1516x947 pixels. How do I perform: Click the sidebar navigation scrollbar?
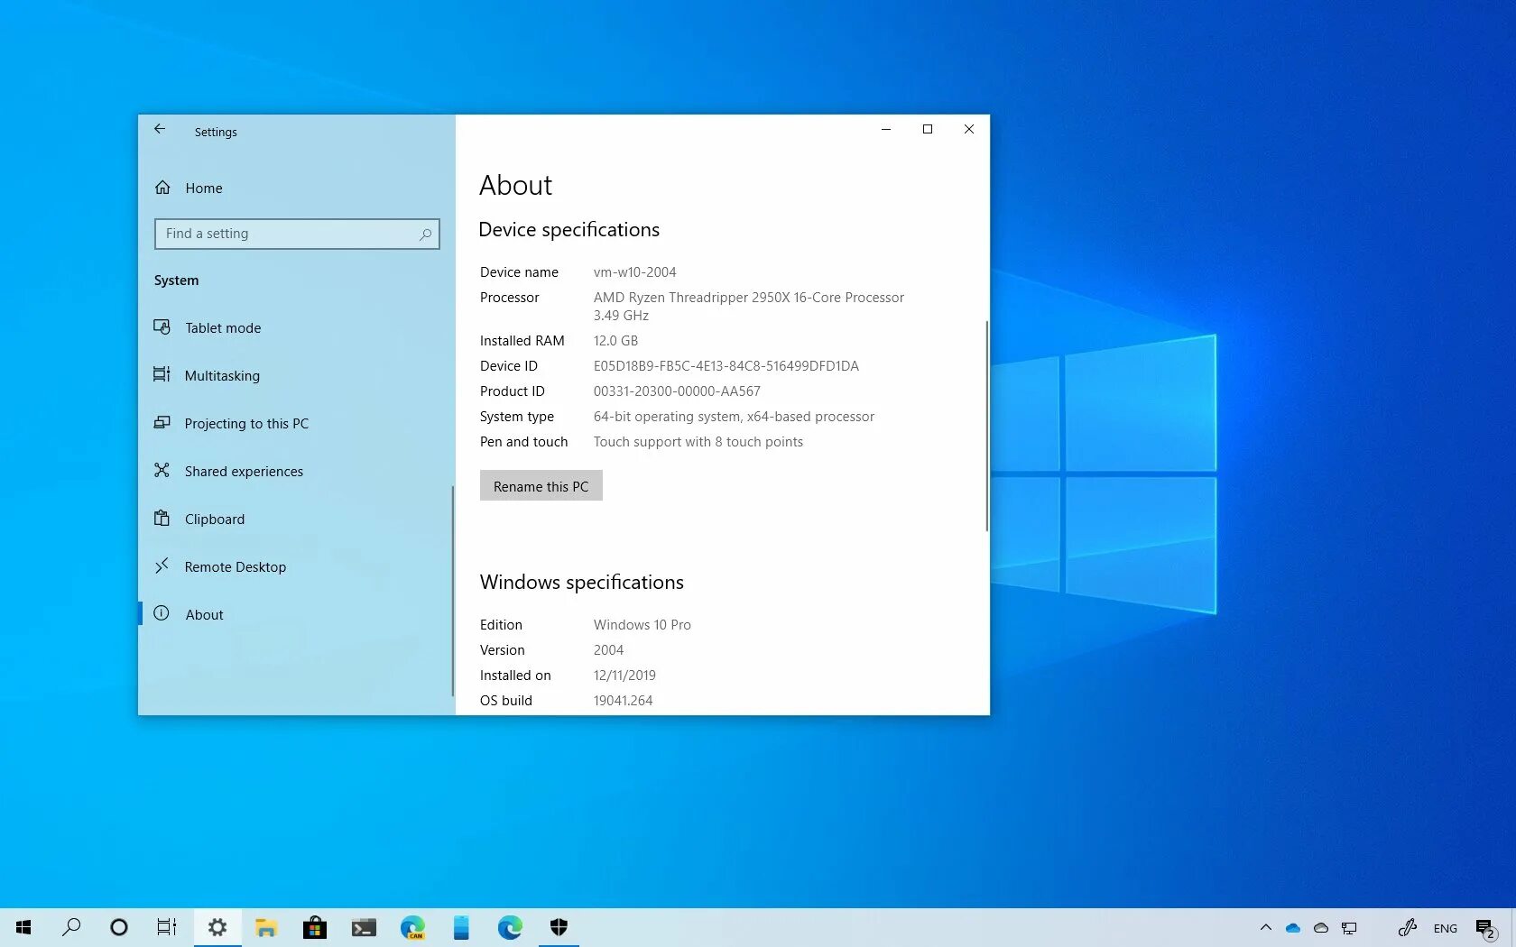tap(452, 591)
